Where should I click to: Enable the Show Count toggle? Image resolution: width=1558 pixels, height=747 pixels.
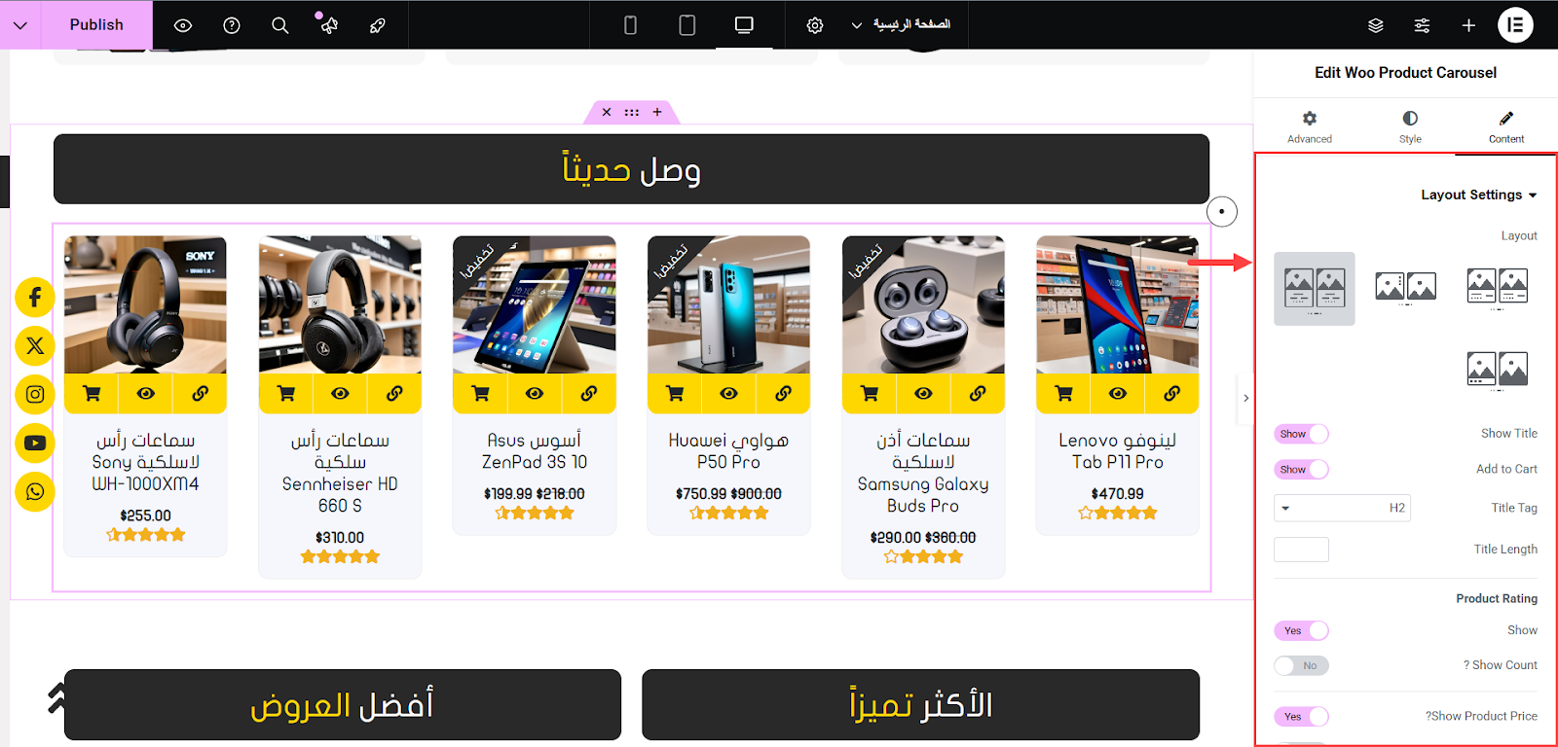1301,665
